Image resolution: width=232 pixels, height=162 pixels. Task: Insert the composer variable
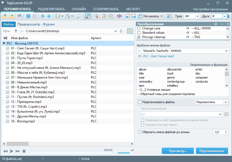pyautogui.click(x=202, y=77)
